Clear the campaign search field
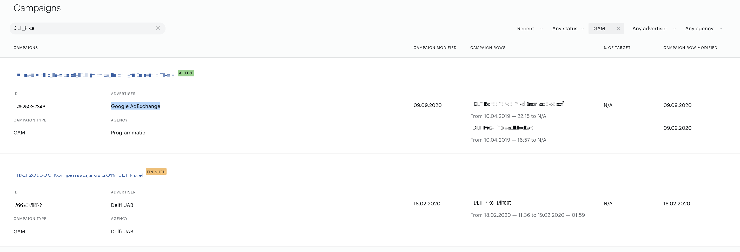 pos(158,28)
